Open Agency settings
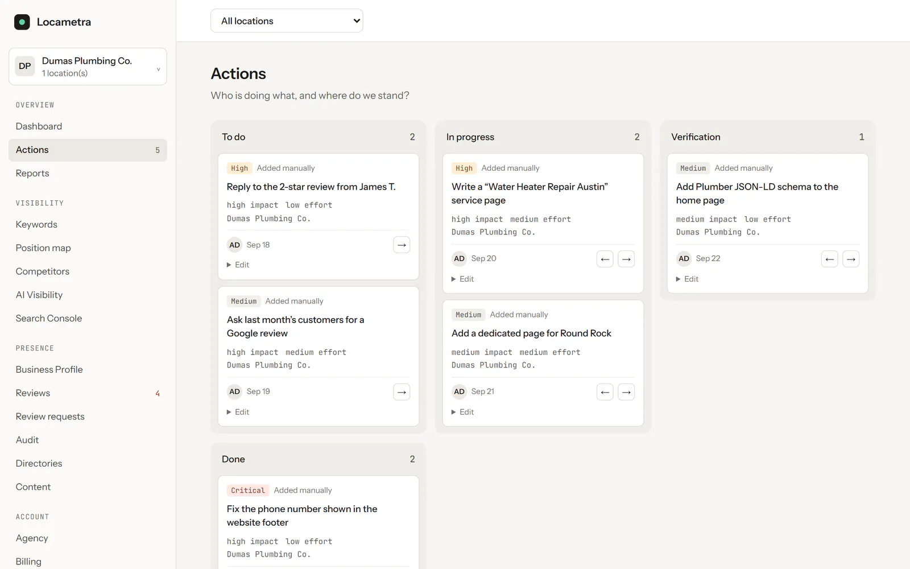Image resolution: width=910 pixels, height=569 pixels. click(x=88, y=538)
